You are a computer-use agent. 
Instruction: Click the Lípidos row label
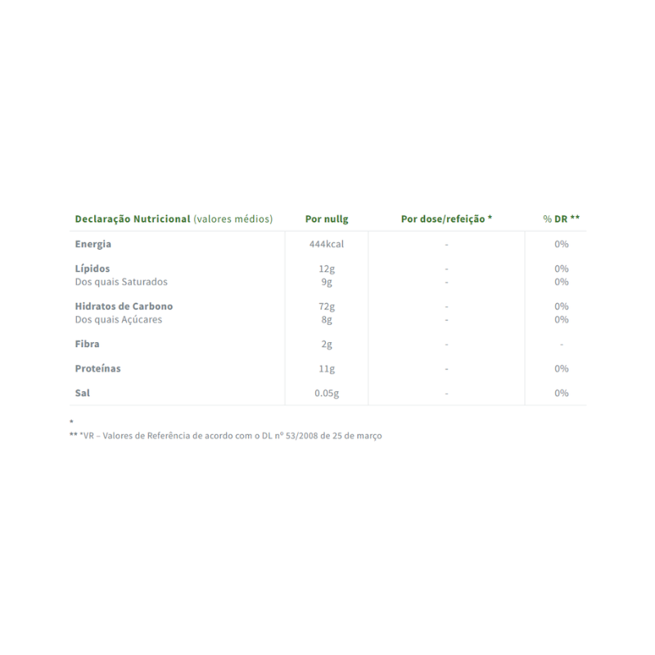pos(93,269)
